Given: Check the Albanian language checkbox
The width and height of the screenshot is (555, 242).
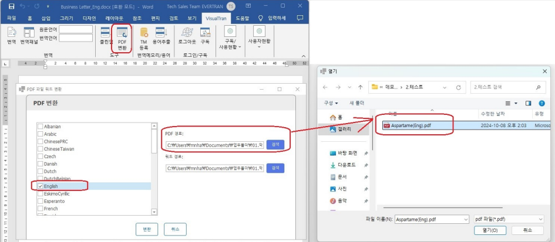Looking at the screenshot, I should coord(41,127).
